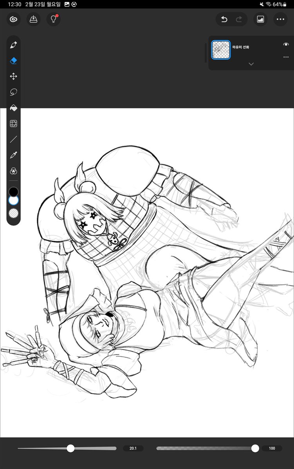Open the reference image panel icon
Viewport: 294px width, 469px height.
coord(260,19)
